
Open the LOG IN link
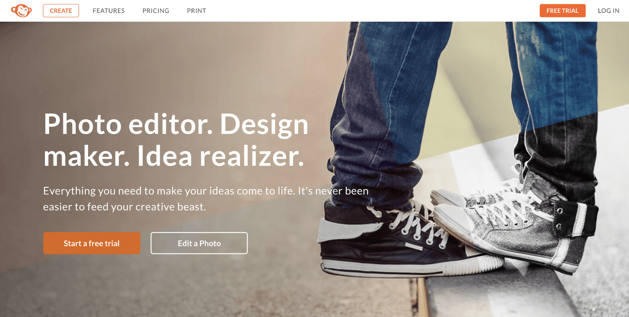608,11
